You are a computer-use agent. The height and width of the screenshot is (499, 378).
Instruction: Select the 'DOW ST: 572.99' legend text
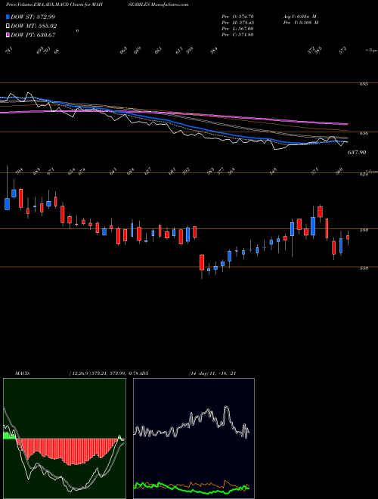pyautogui.click(x=33, y=17)
